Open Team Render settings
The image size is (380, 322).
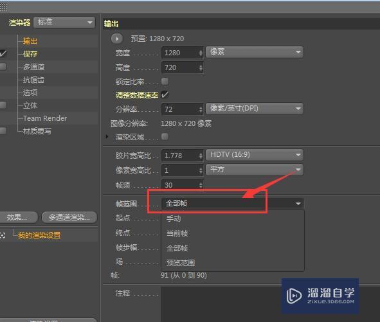pyautogui.click(x=45, y=118)
